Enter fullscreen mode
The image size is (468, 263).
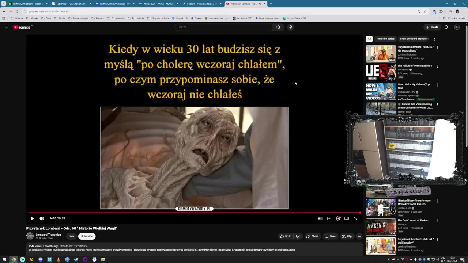tap(355, 218)
